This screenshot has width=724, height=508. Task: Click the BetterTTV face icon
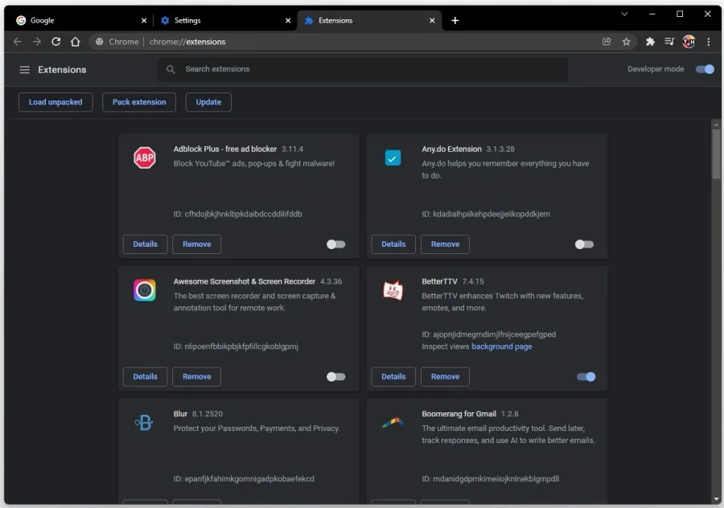pyautogui.click(x=393, y=290)
